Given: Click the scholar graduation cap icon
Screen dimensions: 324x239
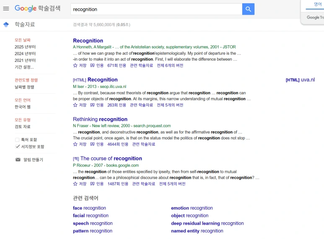Looking at the screenshot, I should tap(6, 25).
